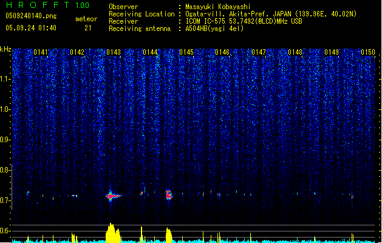Click the 0.7 frequency axis label
This screenshot has height=243, width=382.
click(x=5, y=200)
